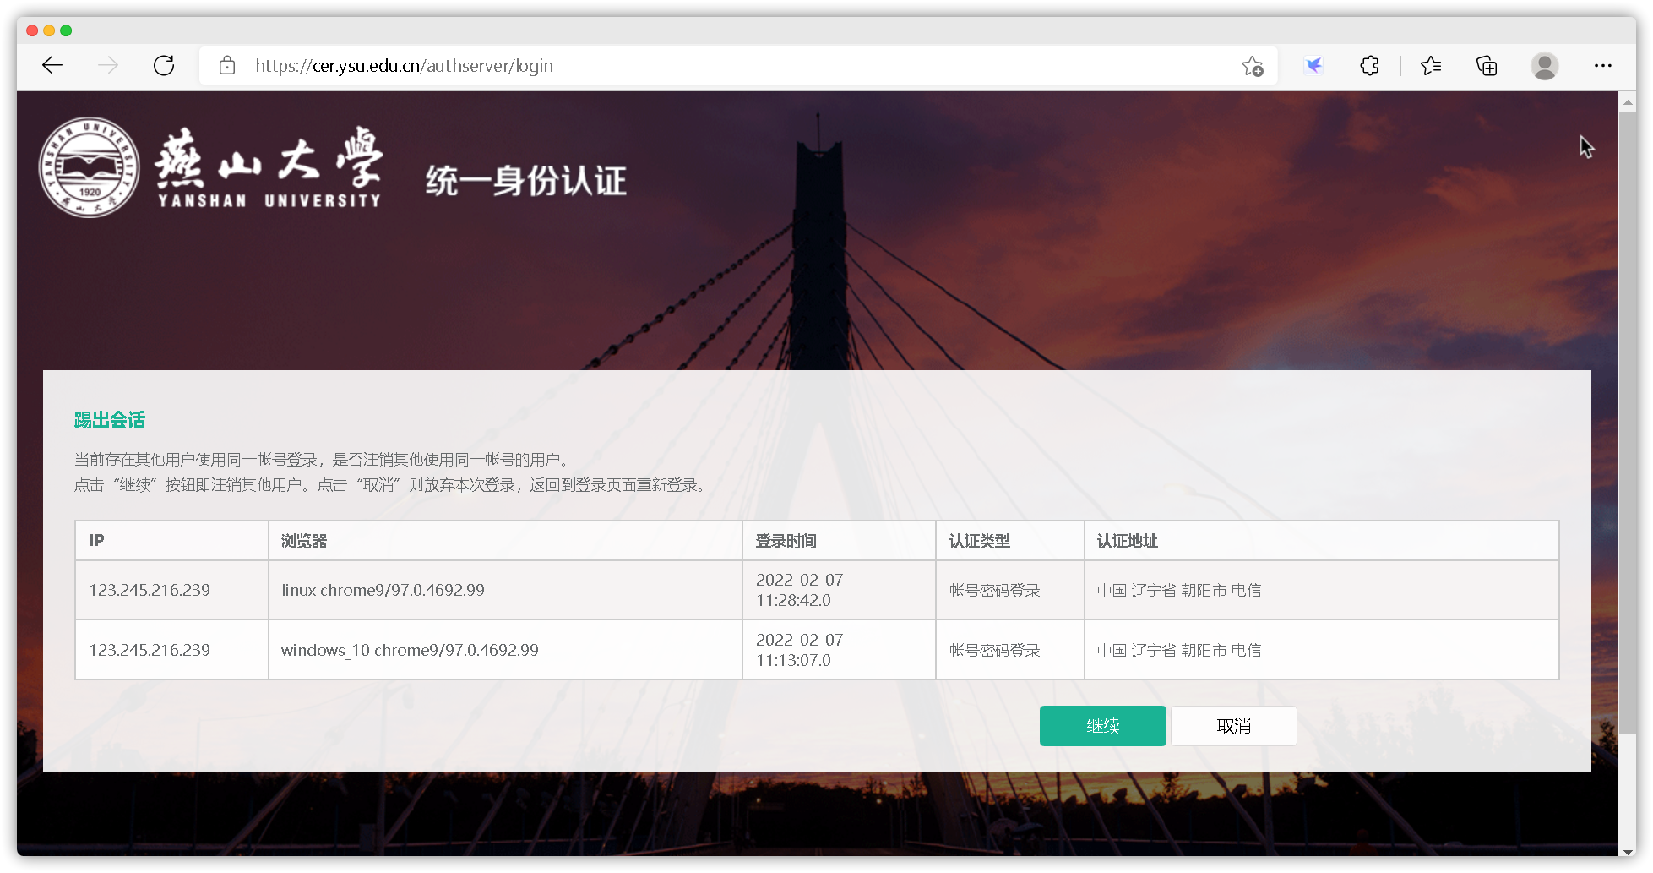Screen dimensions: 1653x873
Task: Navigate back to the previous page
Action: tap(52, 65)
